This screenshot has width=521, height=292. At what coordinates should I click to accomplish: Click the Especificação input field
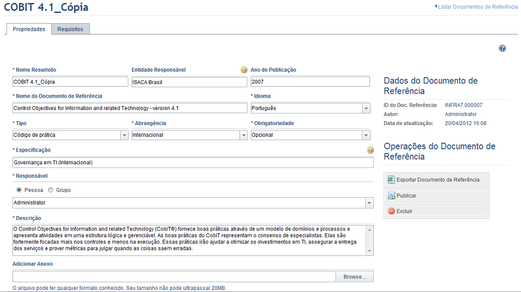(x=193, y=163)
